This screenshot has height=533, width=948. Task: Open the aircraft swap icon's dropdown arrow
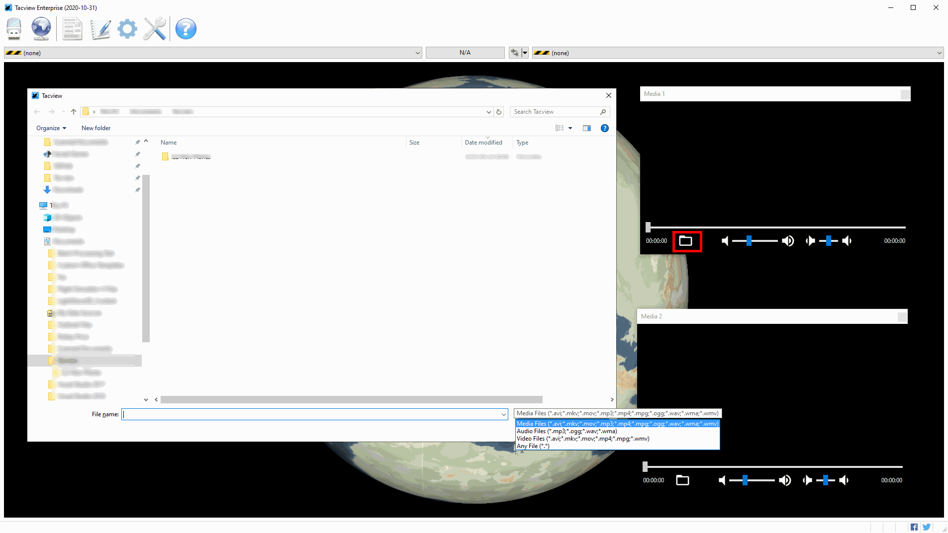(525, 53)
